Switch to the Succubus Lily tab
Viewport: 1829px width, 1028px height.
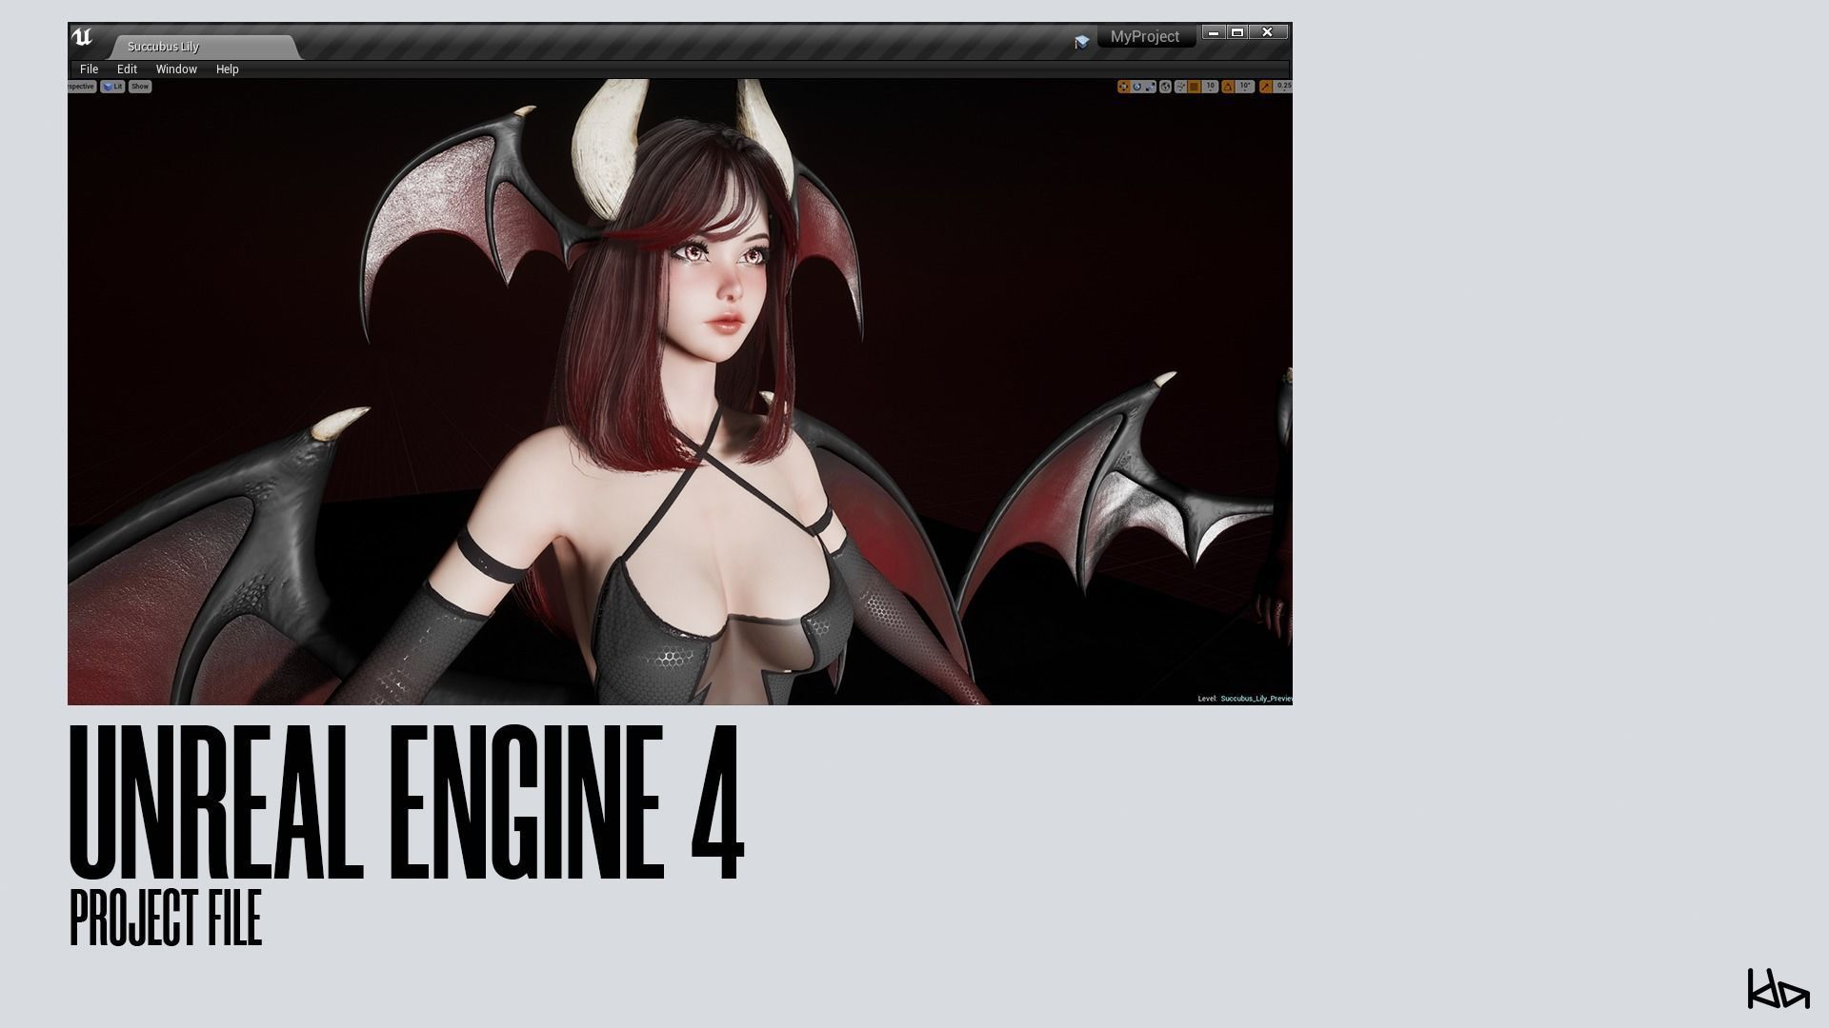pos(204,47)
